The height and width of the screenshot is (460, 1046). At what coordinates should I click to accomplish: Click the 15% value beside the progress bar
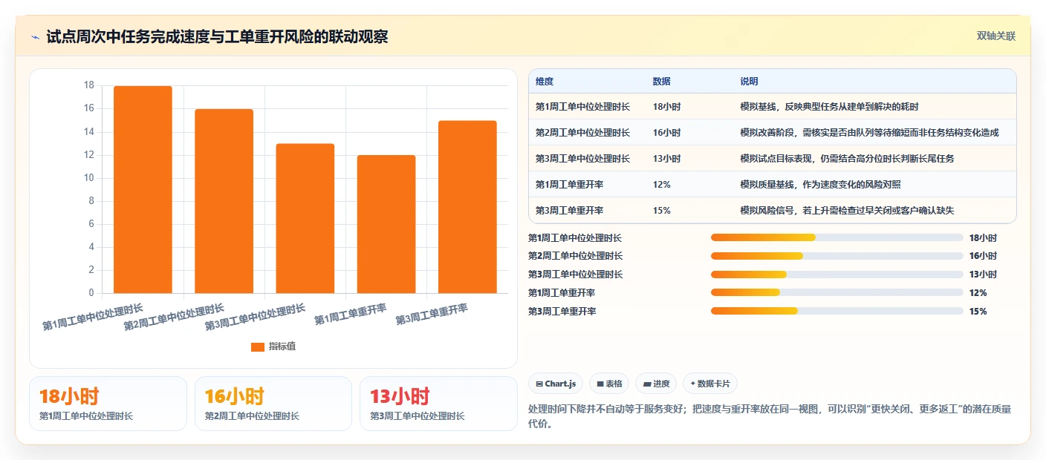coord(978,312)
